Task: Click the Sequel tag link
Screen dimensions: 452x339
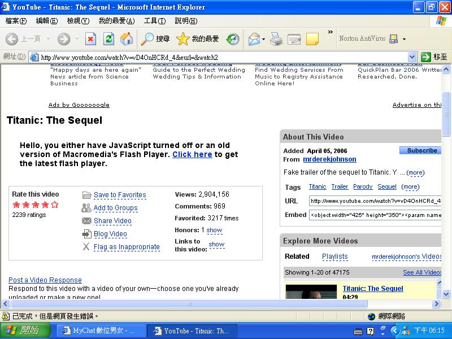Action: coord(387,187)
